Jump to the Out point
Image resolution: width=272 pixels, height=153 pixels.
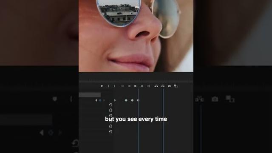tap(148, 86)
